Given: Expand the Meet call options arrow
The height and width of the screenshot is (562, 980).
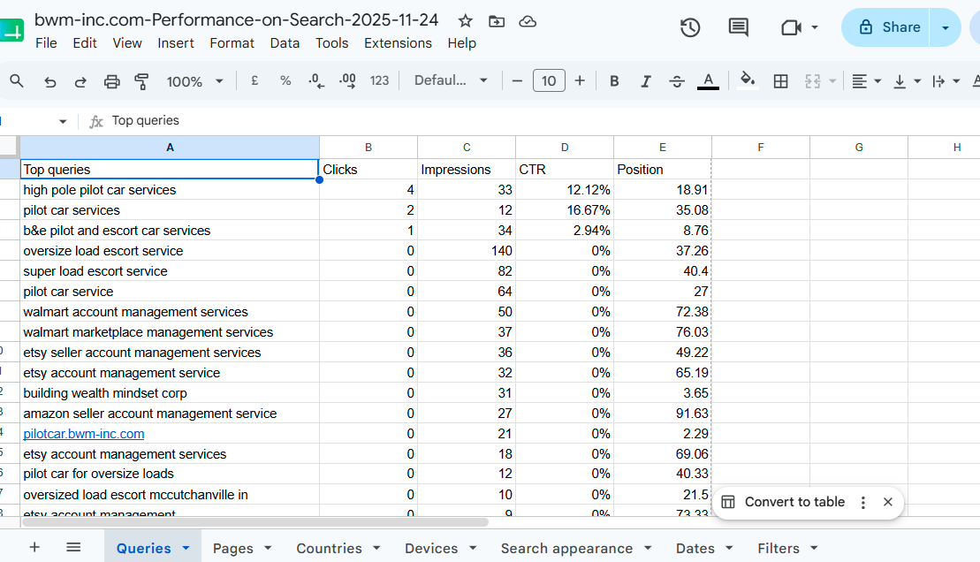Looking at the screenshot, I should point(815,27).
